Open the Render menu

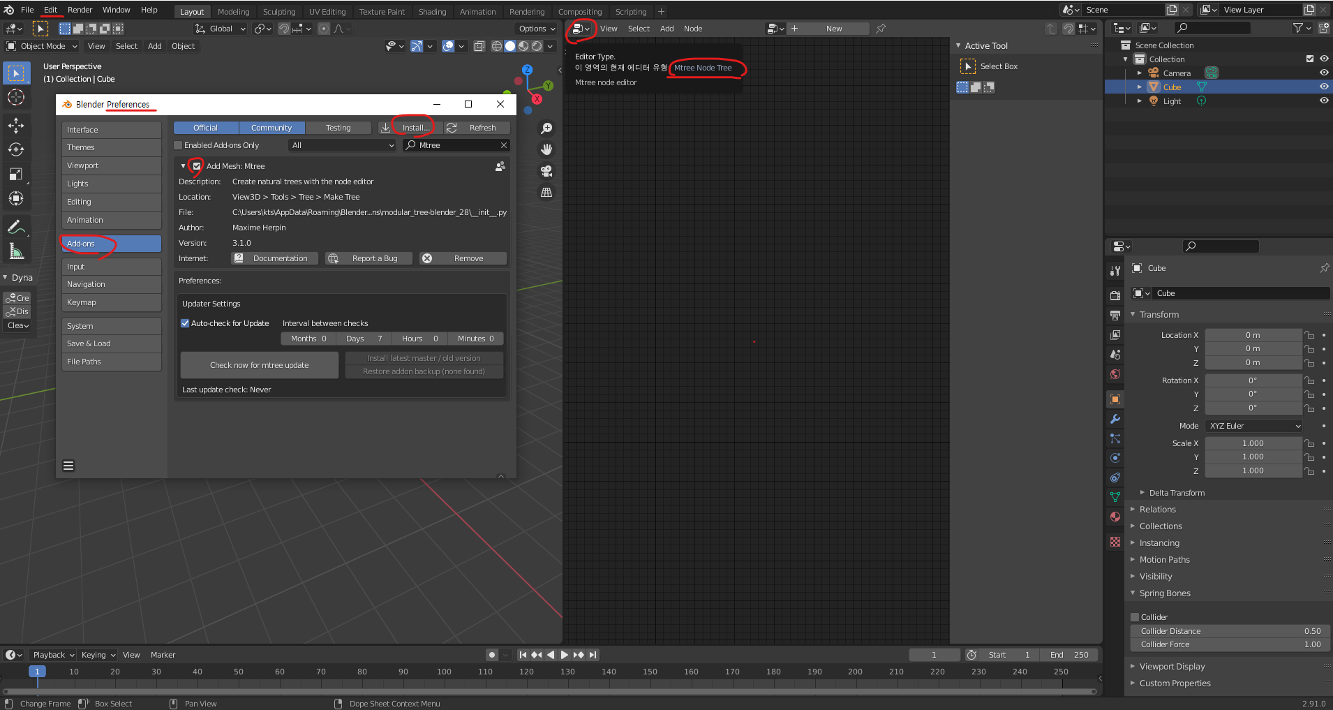tap(80, 10)
